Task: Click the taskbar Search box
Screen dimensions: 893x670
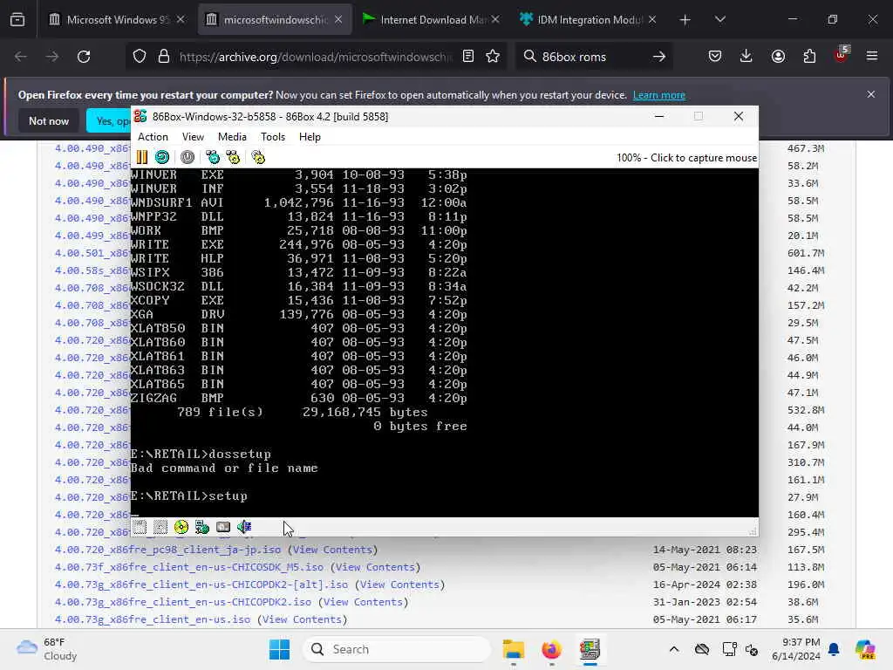Action: coord(397,649)
